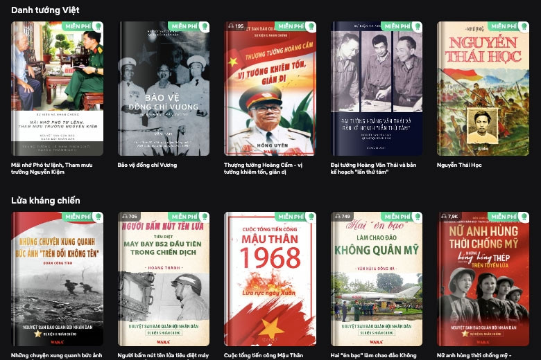Image resolution: width=541 pixels, height=360 pixels.
Task: Click Bảo vệ đồng chí Vương title below cover
Action: tap(147, 165)
